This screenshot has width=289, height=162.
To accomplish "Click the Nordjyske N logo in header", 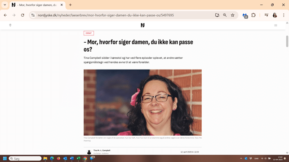I will [x=142, y=25].
